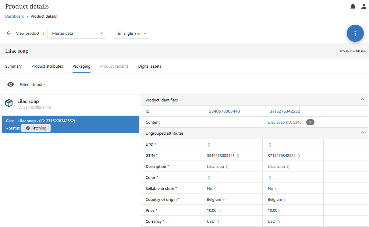Click the Price field showing 10.00 in first column
369x227 pixels.
(211, 211)
